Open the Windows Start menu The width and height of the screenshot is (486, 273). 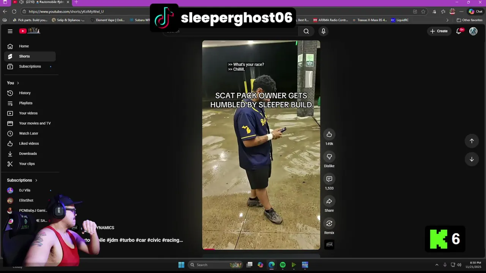pyautogui.click(x=181, y=265)
